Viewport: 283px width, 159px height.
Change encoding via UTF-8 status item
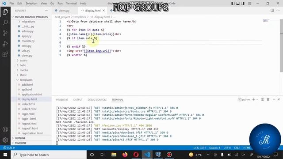(227, 148)
